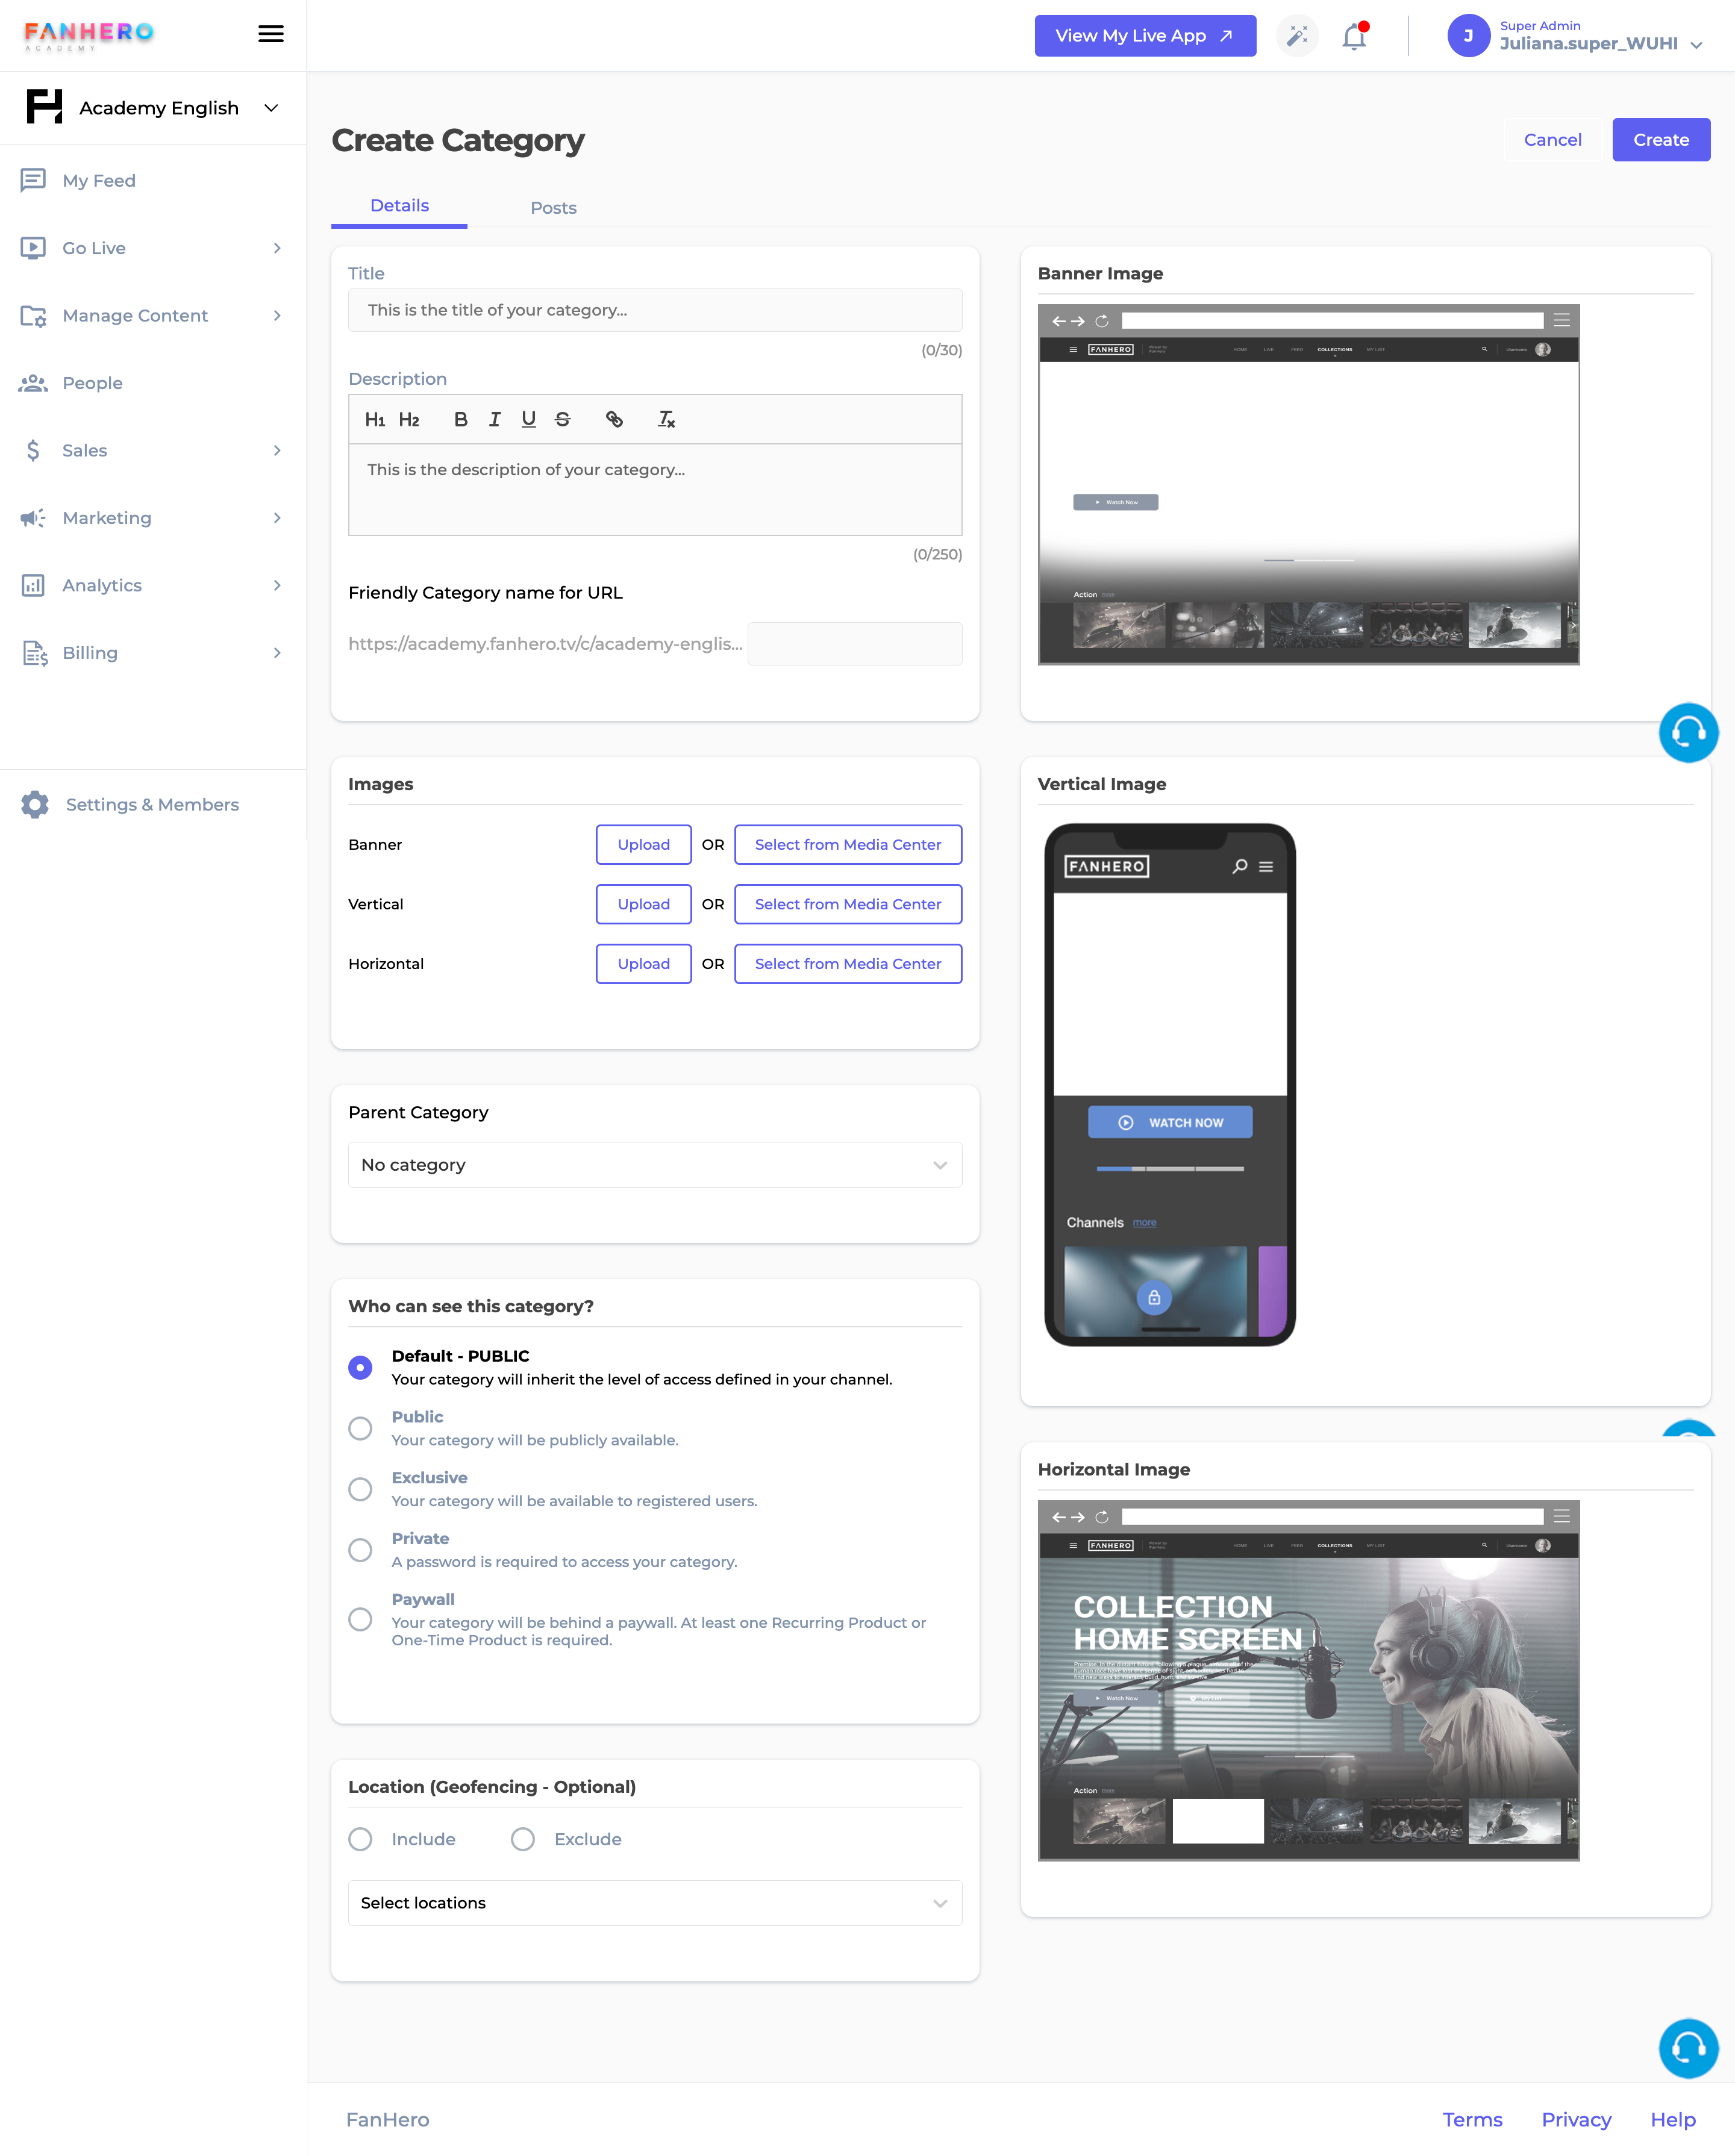
Task: Click the Create button
Action: tap(1661, 140)
